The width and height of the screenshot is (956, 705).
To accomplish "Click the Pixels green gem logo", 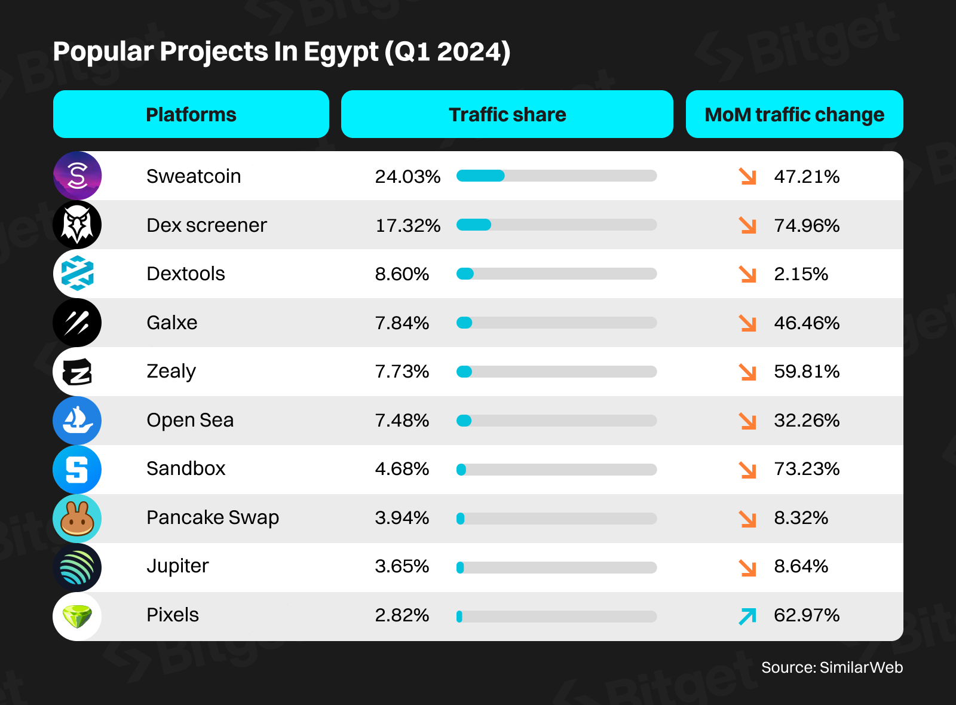I will pos(77,617).
